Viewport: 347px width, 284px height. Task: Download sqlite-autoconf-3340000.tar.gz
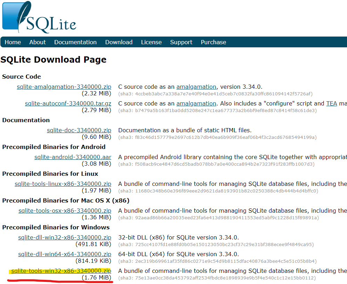pos(68,103)
